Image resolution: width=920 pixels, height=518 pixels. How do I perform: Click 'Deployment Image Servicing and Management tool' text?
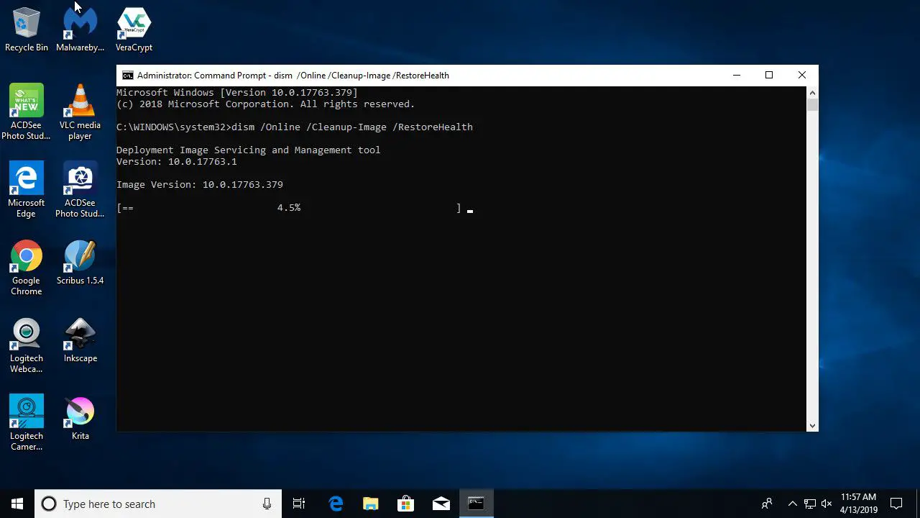tap(249, 150)
